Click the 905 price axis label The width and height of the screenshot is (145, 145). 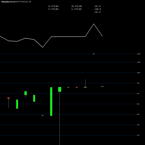[138, 114]
